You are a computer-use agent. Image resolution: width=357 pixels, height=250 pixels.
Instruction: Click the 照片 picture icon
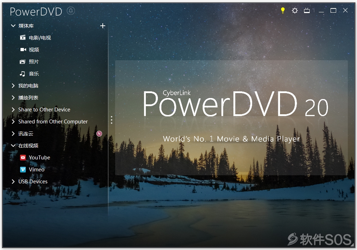pos(23,62)
